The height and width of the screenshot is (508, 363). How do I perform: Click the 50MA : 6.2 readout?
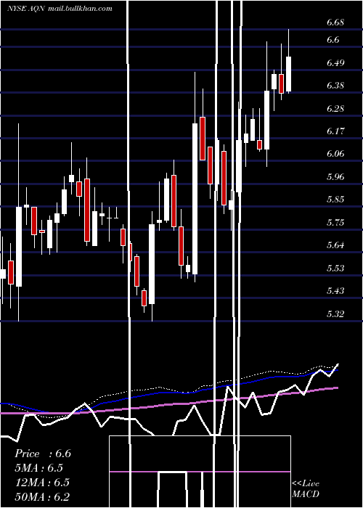(42, 496)
